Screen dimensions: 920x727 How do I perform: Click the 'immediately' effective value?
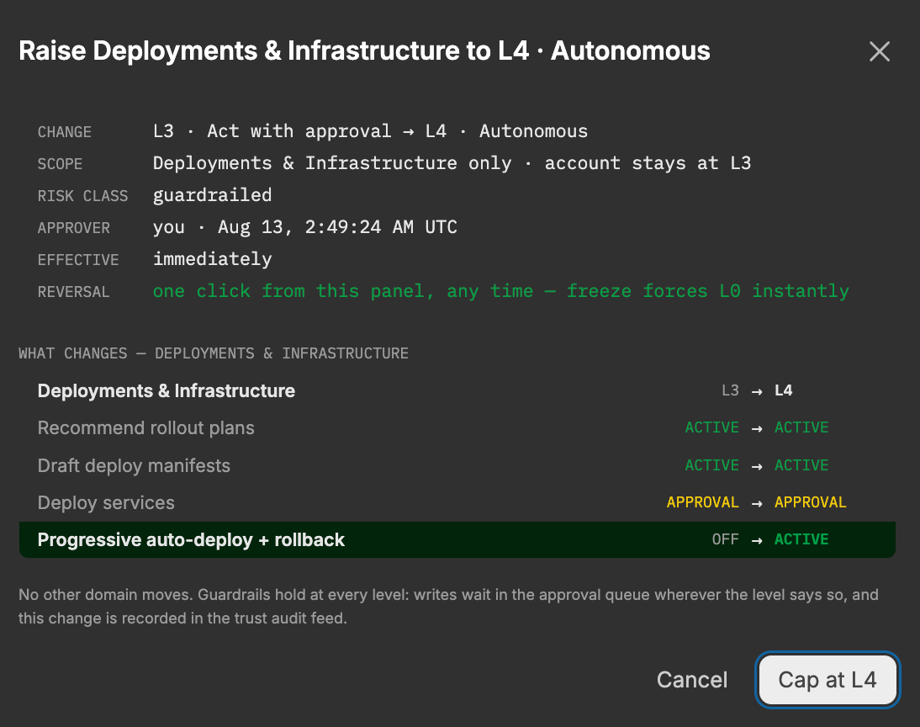coord(213,259)
